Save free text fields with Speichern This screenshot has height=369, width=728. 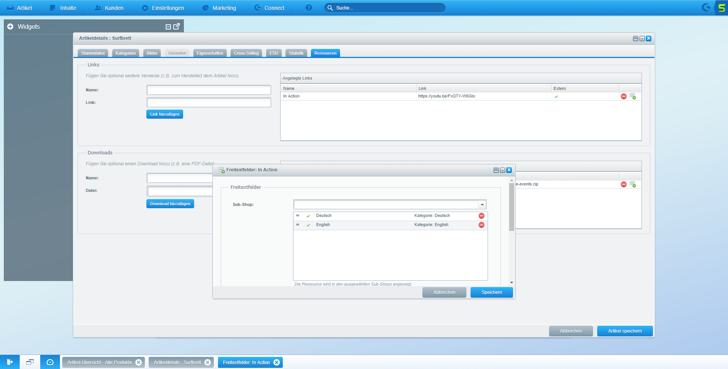coord(492,292)
